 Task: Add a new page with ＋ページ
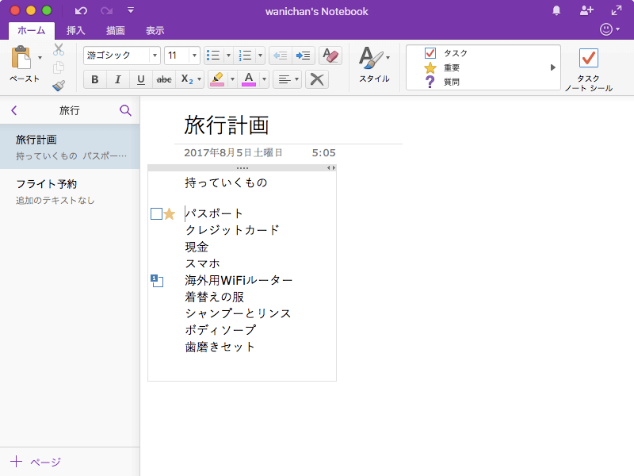point(36,462)
